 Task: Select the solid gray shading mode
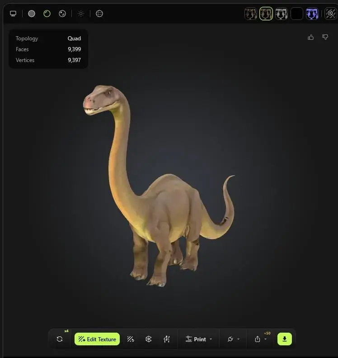pyautogui.click(x=32, y=14)
